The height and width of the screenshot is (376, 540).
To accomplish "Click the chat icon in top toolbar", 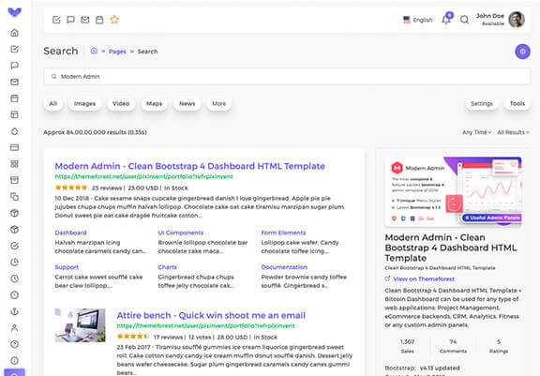I will point(70,20).
